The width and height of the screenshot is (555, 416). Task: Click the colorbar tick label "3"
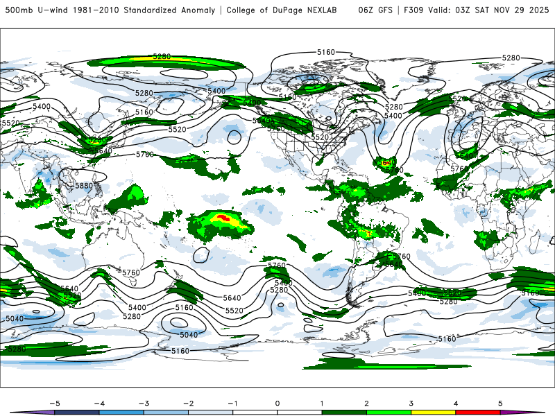[x=411, y=404]
